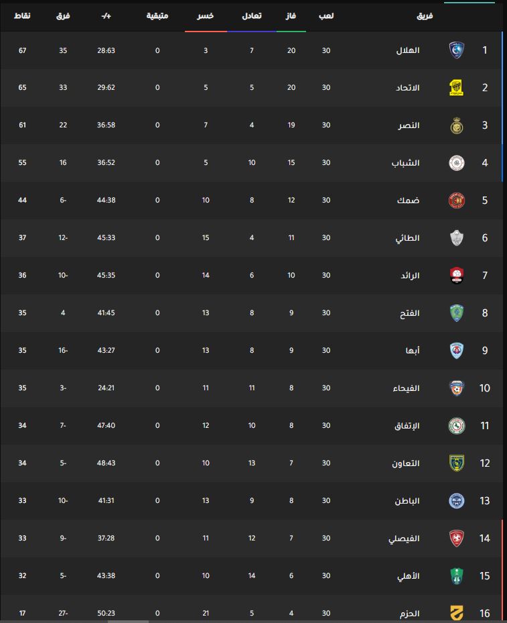This screenshot has height=623, width=507.
Task: Click the تعادل draws column header
Action: click(252, 16)
